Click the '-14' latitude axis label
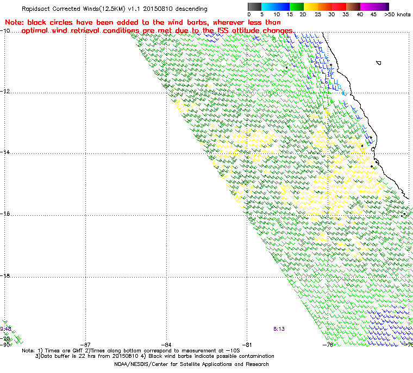413x373 pixels. (x=5, y=152)
